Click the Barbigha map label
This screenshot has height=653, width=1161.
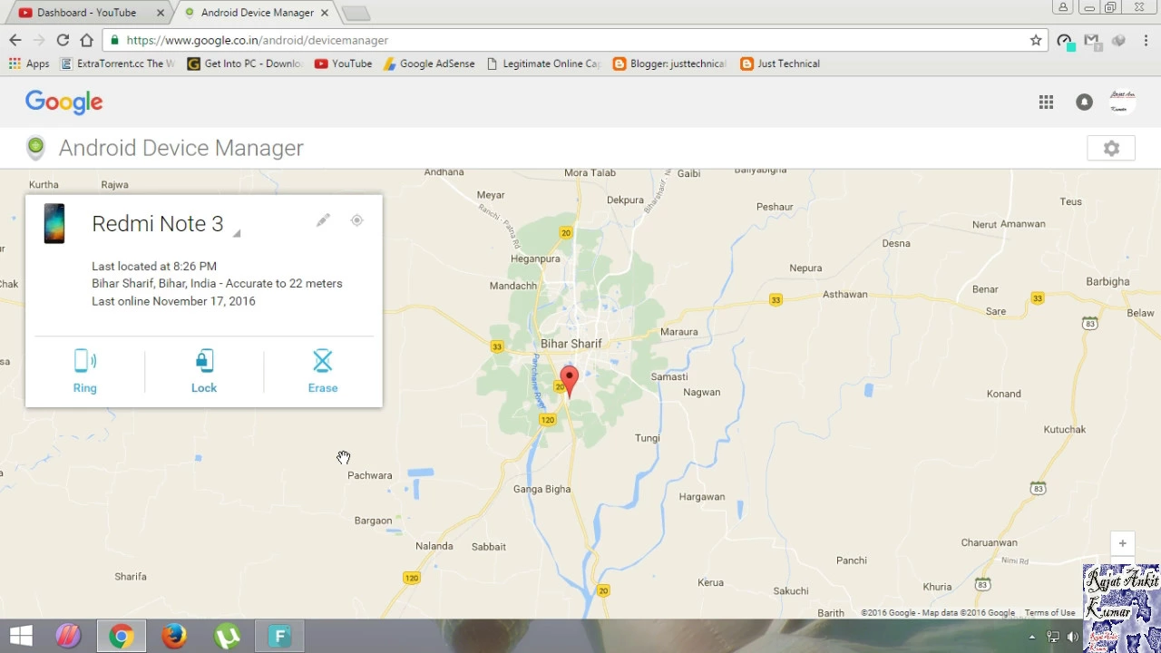point(1107,281)
